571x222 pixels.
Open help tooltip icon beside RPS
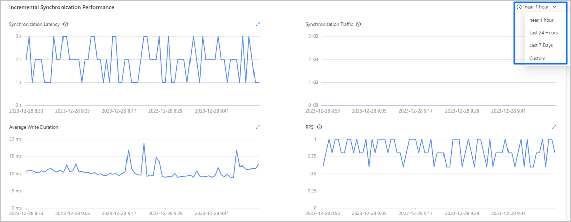tap(319, 127)
